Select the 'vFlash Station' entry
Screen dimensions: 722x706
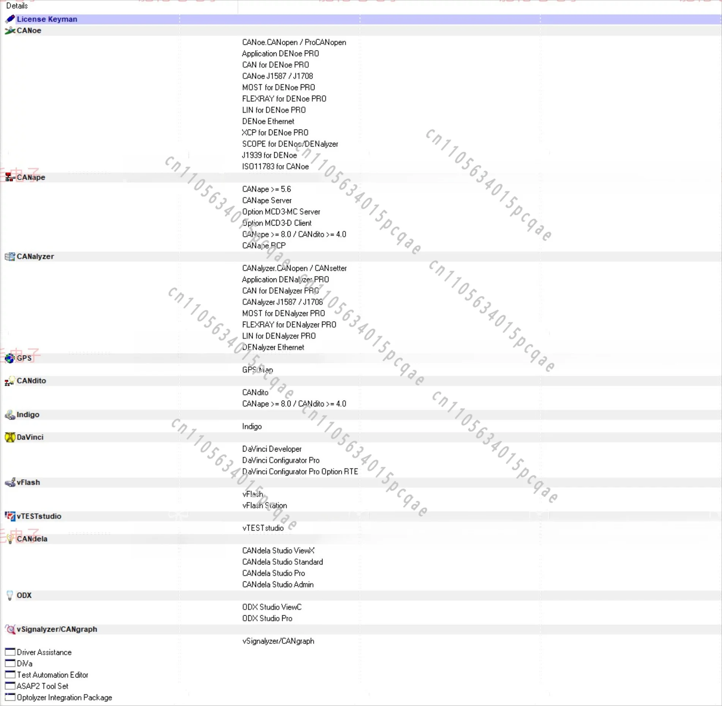click(x=264, y=505)
